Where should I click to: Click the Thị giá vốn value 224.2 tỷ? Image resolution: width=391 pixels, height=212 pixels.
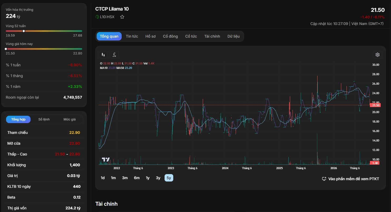(x=73, y=208)
